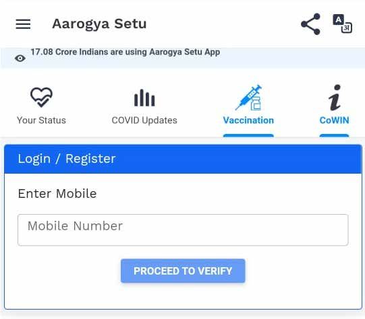
Task: Click the eye icon in the banner
Action: [20, 59]
